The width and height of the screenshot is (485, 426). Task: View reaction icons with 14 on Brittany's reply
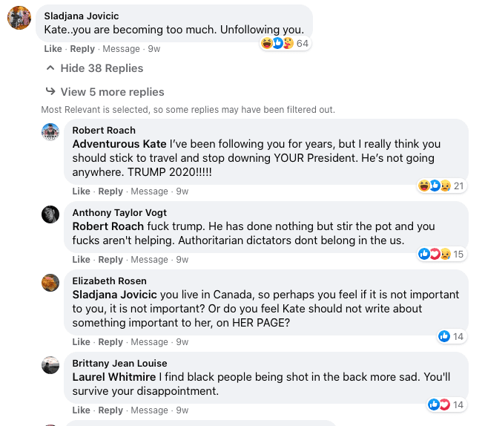(446, 404)
